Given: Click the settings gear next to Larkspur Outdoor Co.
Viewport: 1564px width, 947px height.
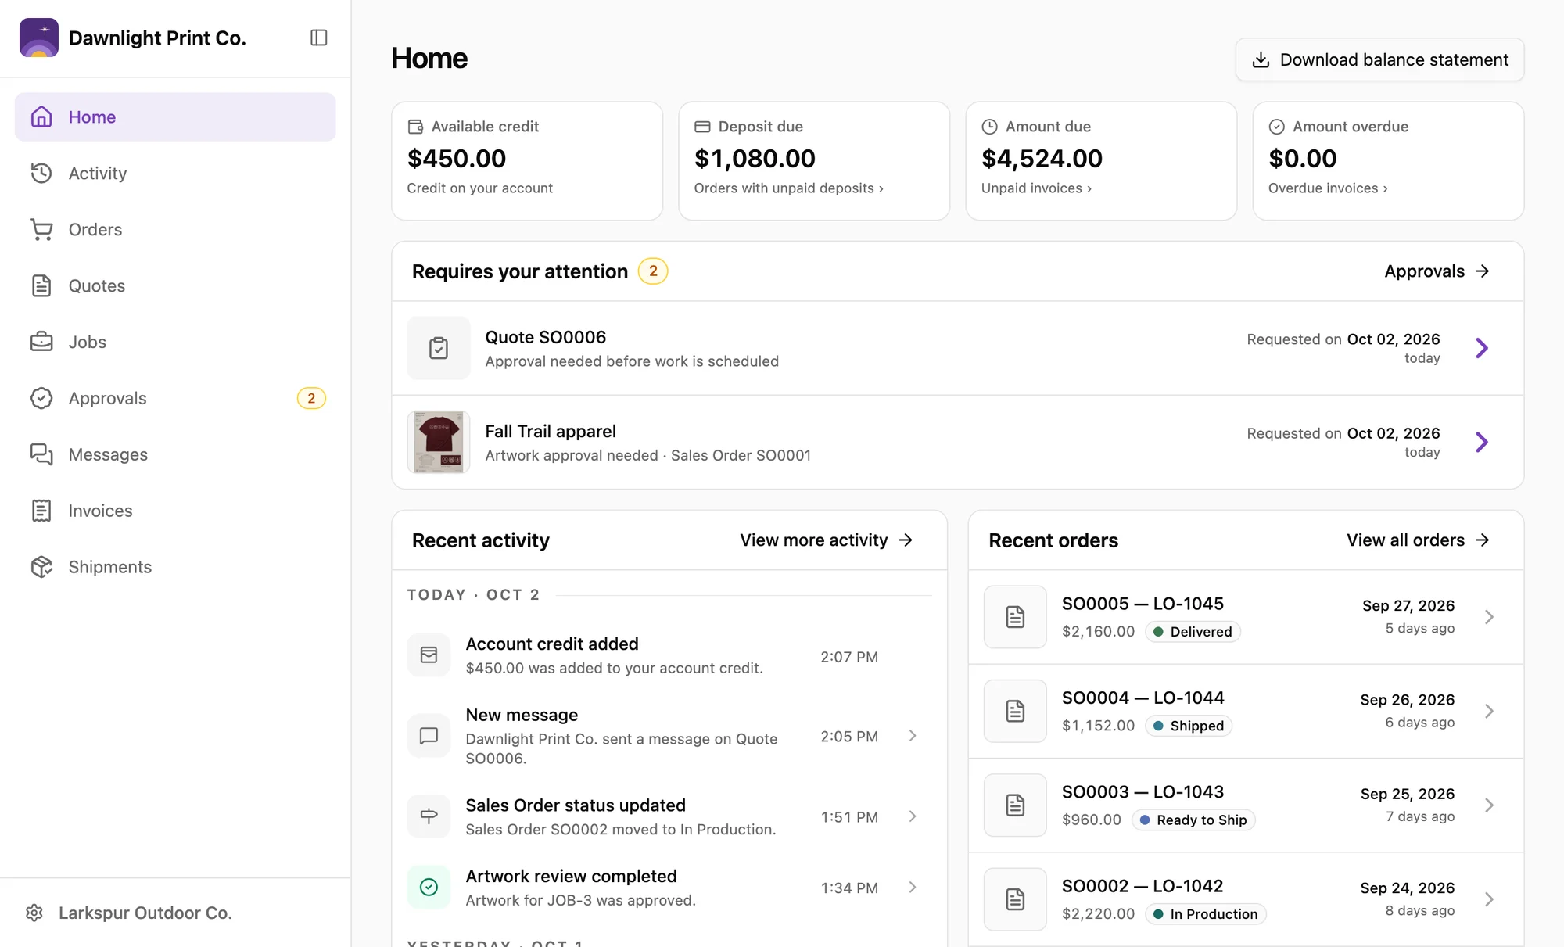Looking at the screenshot, I should (34, 913).
